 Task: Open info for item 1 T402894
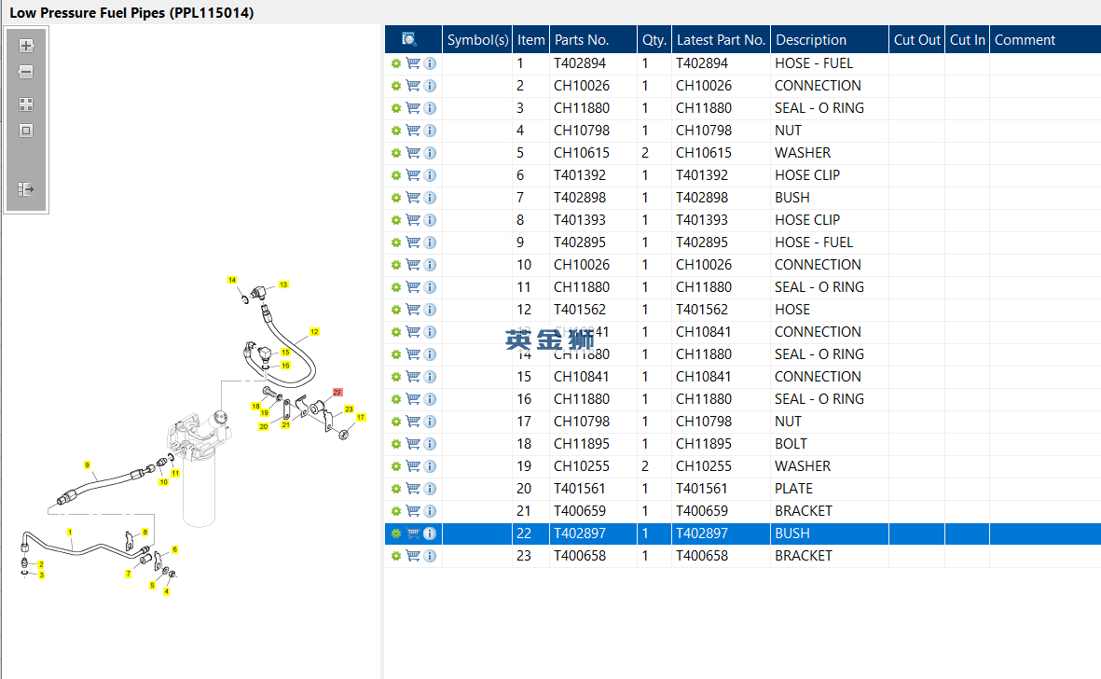pyautogui.click(x=430, y=63)
